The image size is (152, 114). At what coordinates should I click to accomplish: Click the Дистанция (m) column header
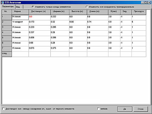click(x=40, y=12)
